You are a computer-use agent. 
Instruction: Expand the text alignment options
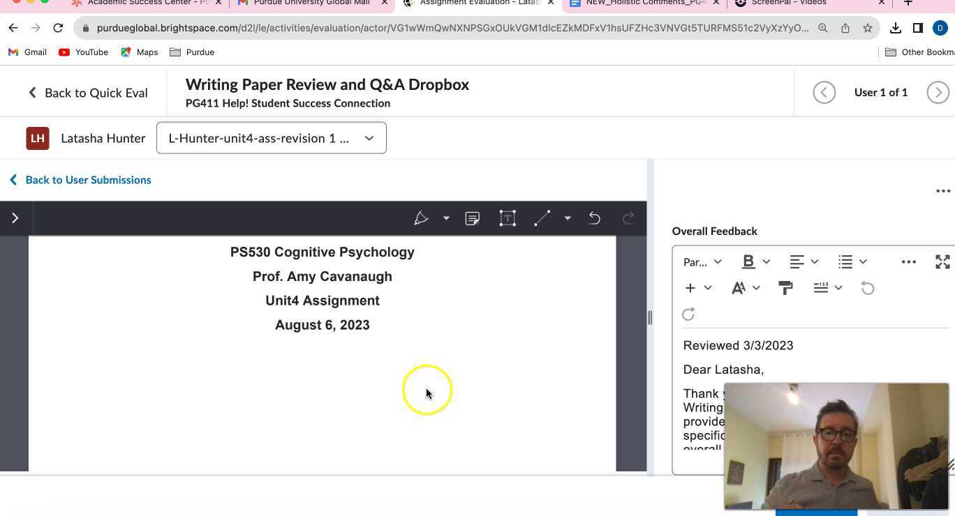point(804,262)
